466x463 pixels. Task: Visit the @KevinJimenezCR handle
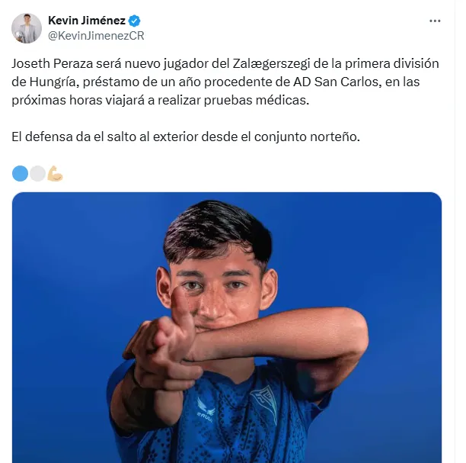(96, 36)
